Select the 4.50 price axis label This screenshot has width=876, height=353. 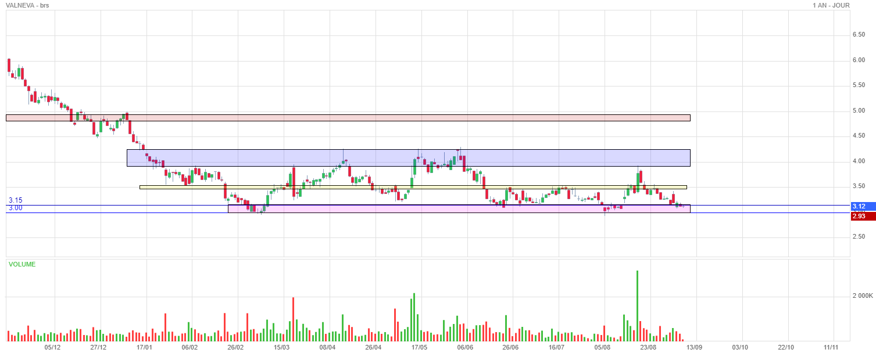[x=858, y=136]
